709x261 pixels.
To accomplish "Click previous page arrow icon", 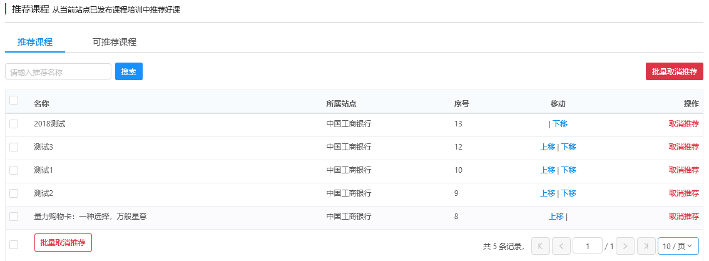I will click(x=561, y=247).
